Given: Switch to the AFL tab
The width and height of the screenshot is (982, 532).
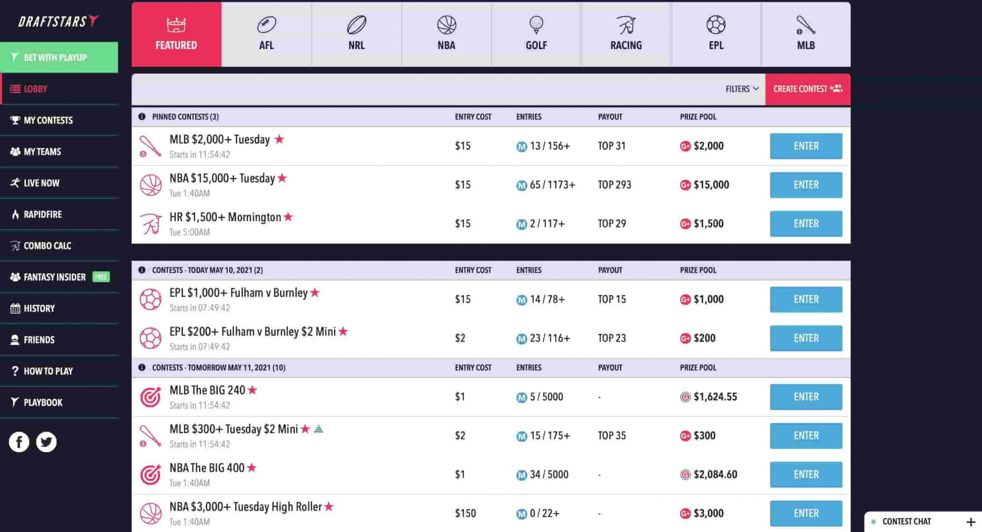Looking at the screenshot, I should 266,34.
